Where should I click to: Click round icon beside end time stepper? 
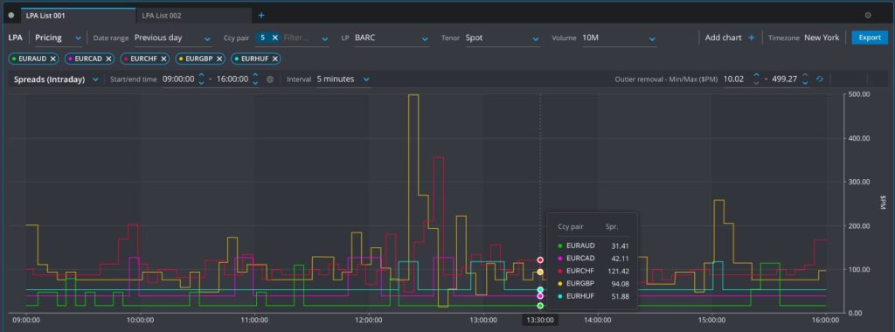270,80
